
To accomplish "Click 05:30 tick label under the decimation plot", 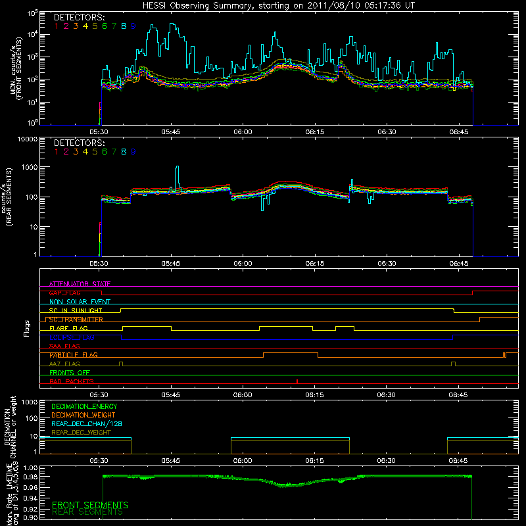I will tap(99, 461).
